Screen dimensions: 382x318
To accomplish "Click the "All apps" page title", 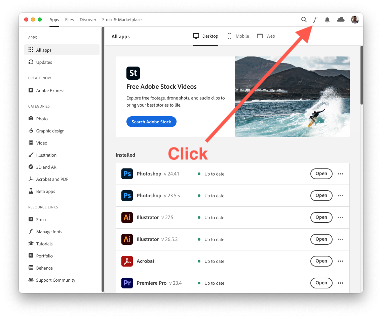I will 121,37.
